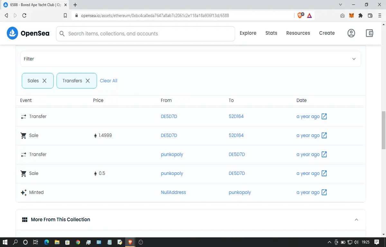Click the OpenSea search input field
Screen dimensions: 386x247
(145, 33)
